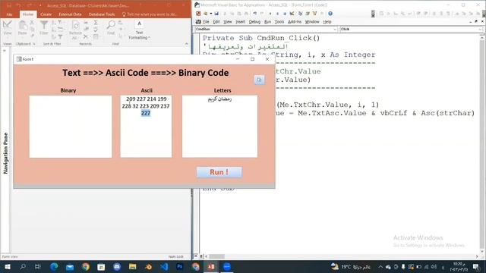Click the Save icon in Access title bar
Image resolution: width=486 pixels, height=273 pixels.
click(x=9, y=5)
